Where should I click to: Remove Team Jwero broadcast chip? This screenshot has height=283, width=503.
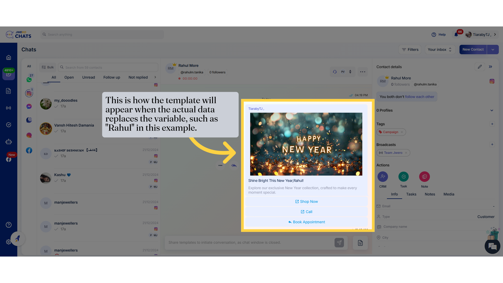(406, 153)
